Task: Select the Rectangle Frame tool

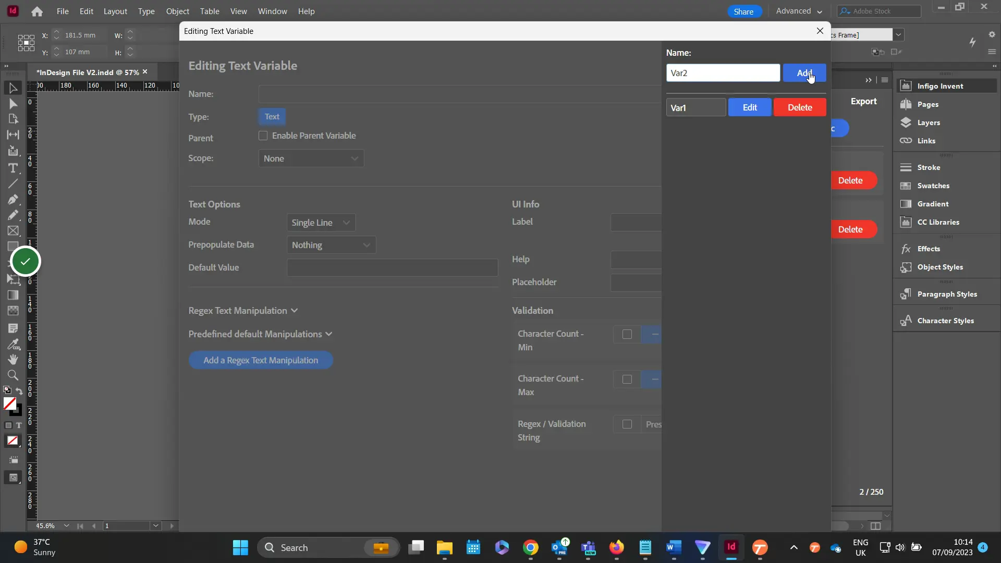Action: [13, 231]
